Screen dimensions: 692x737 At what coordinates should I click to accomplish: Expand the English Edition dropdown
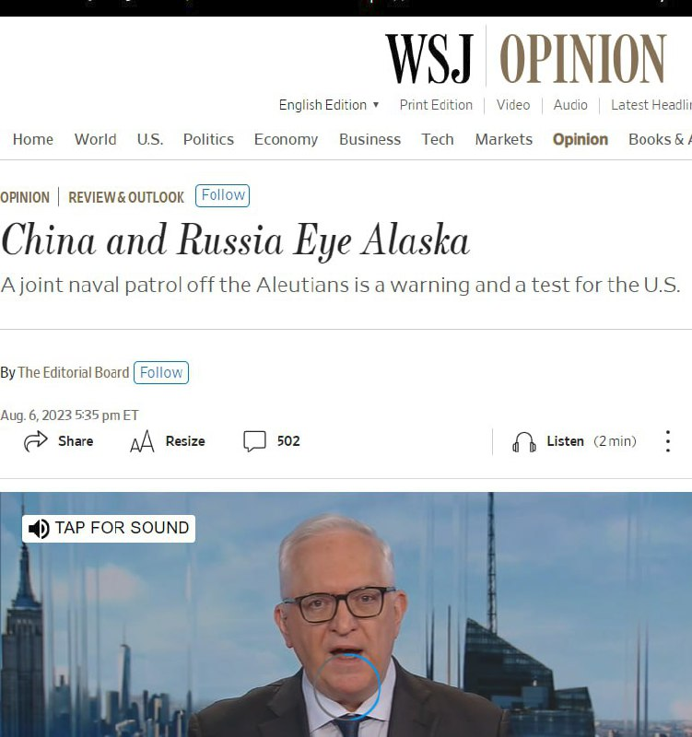(x=329, y=105)
